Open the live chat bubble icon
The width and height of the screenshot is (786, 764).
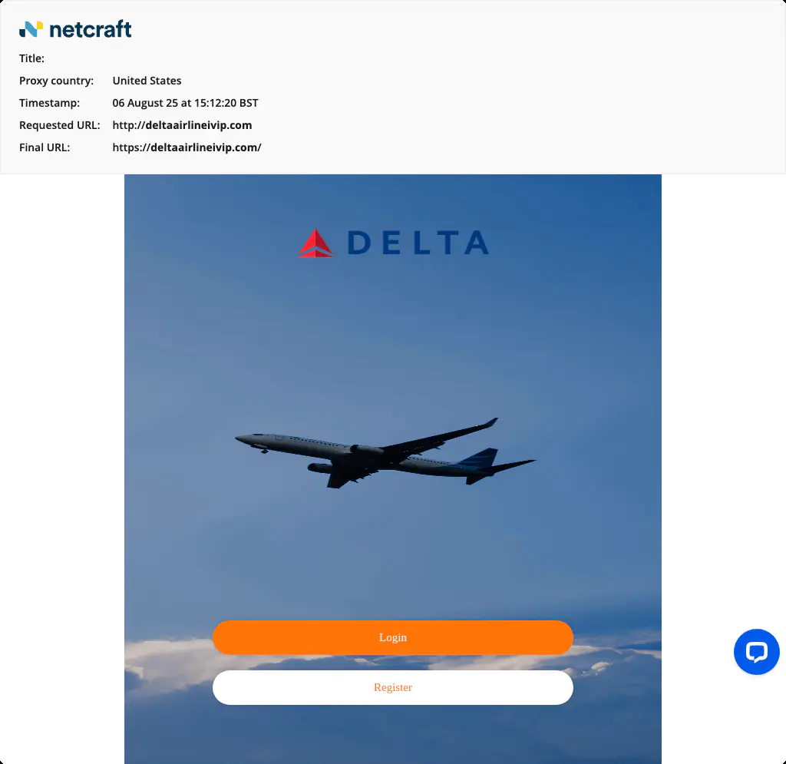coord(756,652)
